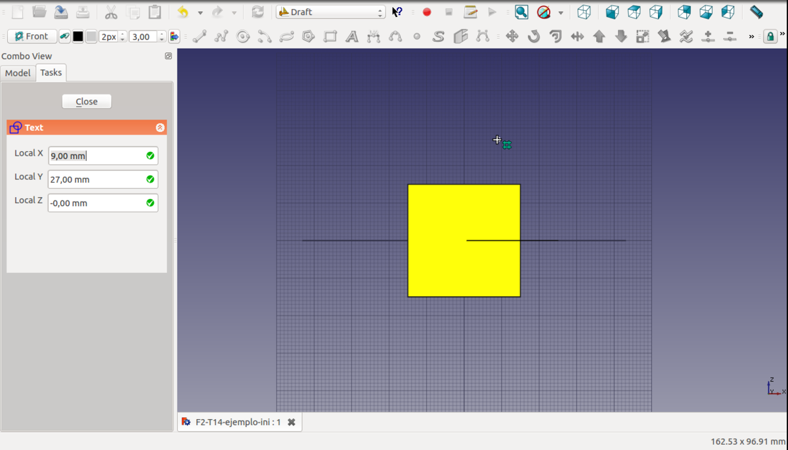Viewport: 788px width, 450px height.
Task: Click the Close button in Tasks
Action: coord(87,101)
